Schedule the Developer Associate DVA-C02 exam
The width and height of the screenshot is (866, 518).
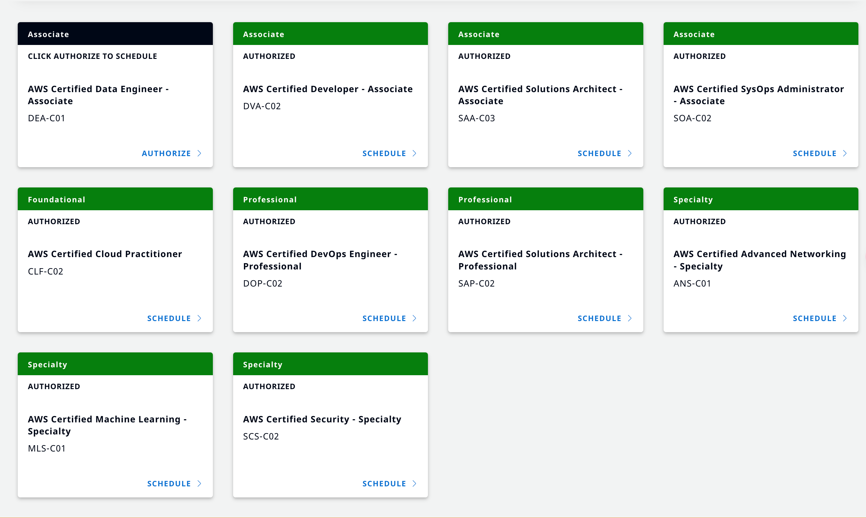point(384,153)
